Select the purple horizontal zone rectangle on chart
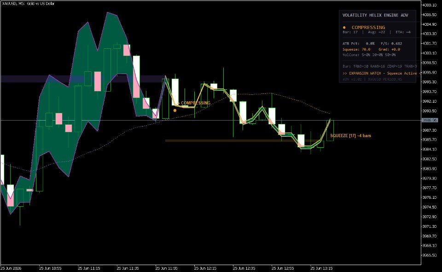The width and height of the screenshot is (442, 272). [82, 79]
